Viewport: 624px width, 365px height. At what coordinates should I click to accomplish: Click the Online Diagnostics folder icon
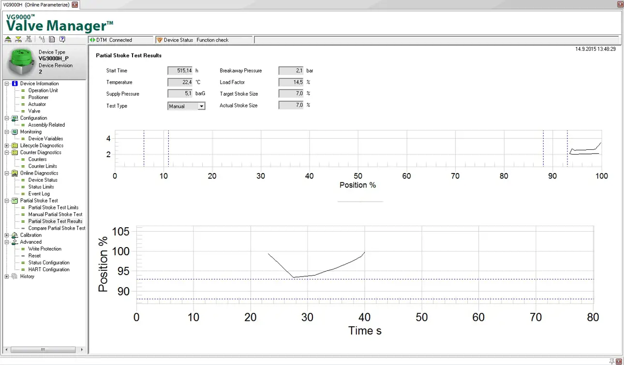[15, 173]
